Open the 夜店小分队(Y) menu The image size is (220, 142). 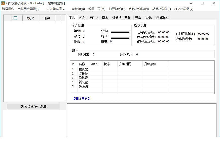tap(184, 9)
